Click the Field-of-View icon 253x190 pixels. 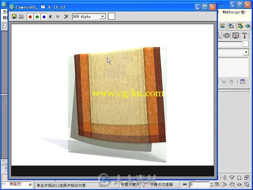pyautogui.click(x=224, y=185)
